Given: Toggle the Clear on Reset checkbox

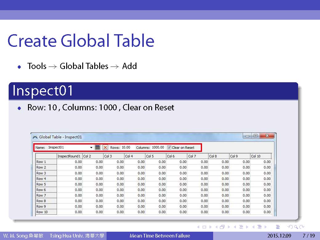Looking at the screenshot, I should pos(169,148).
